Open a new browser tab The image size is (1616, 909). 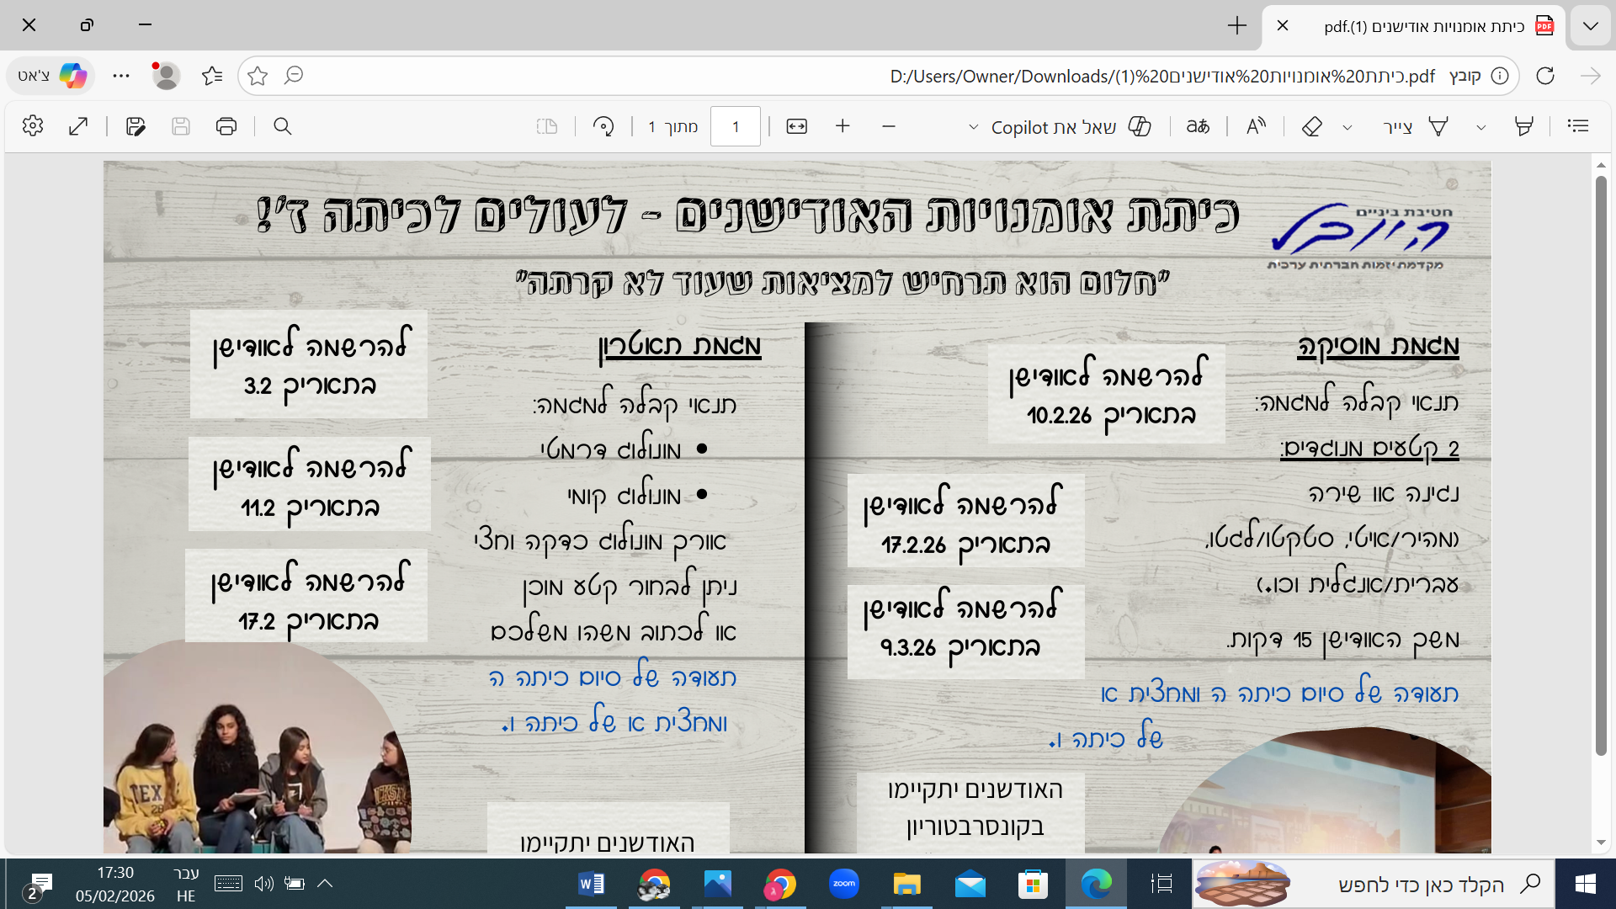coord(1236,25)
